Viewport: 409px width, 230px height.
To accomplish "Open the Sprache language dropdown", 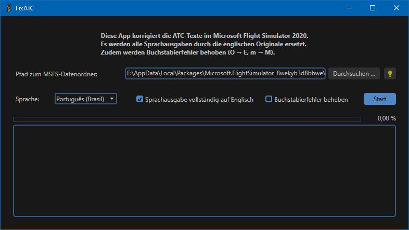I will (x=86, y=99).
